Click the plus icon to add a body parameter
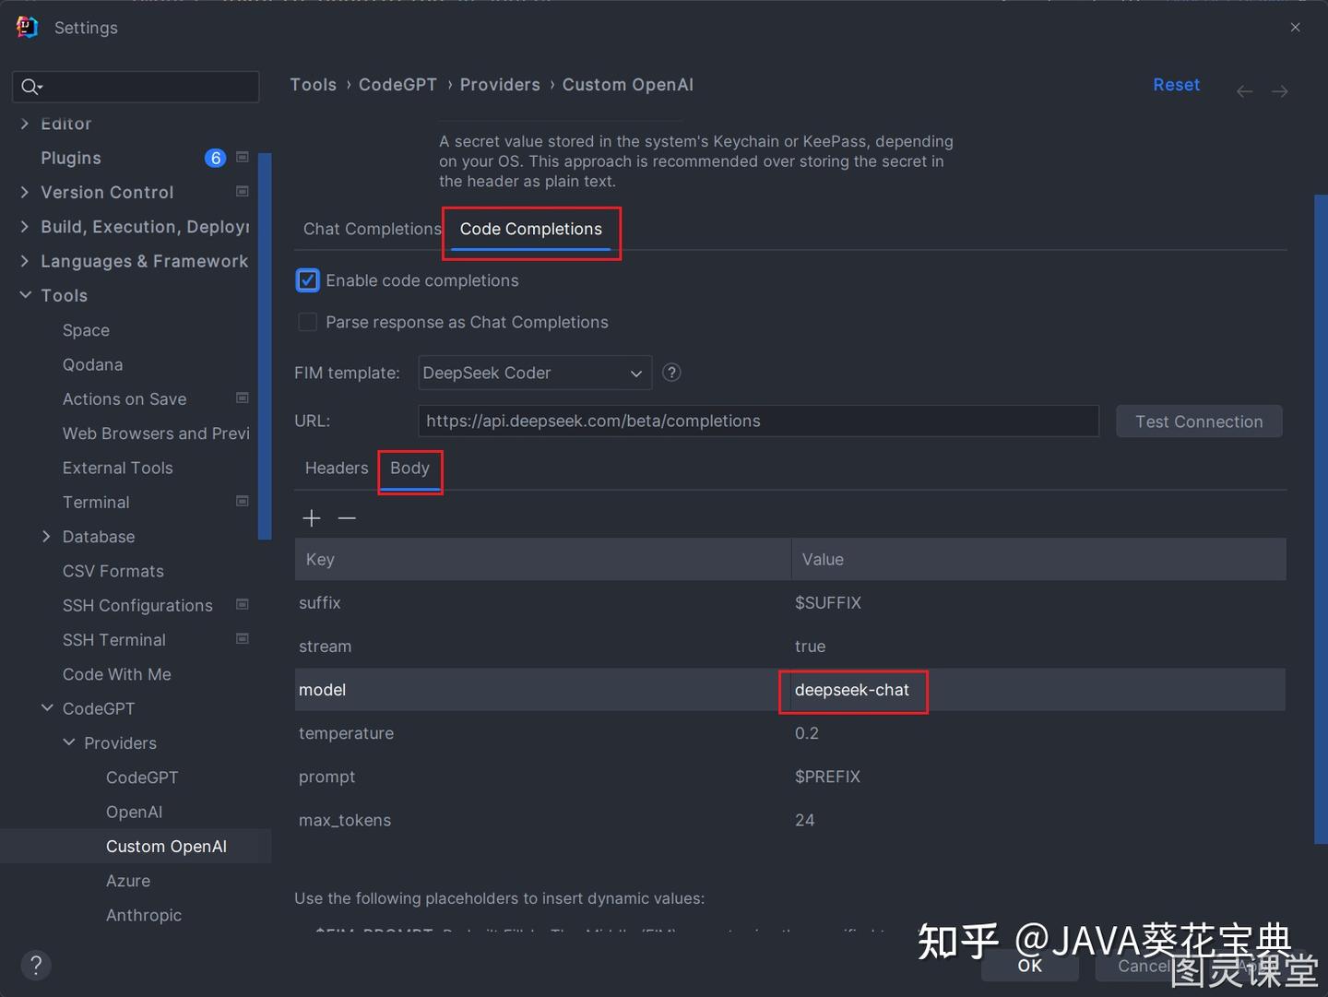The image size is (1328, 997). (311, 517)
